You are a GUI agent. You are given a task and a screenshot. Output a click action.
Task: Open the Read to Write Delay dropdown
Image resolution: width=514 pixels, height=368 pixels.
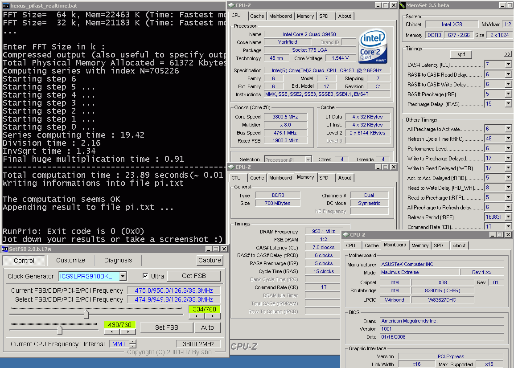508,188
